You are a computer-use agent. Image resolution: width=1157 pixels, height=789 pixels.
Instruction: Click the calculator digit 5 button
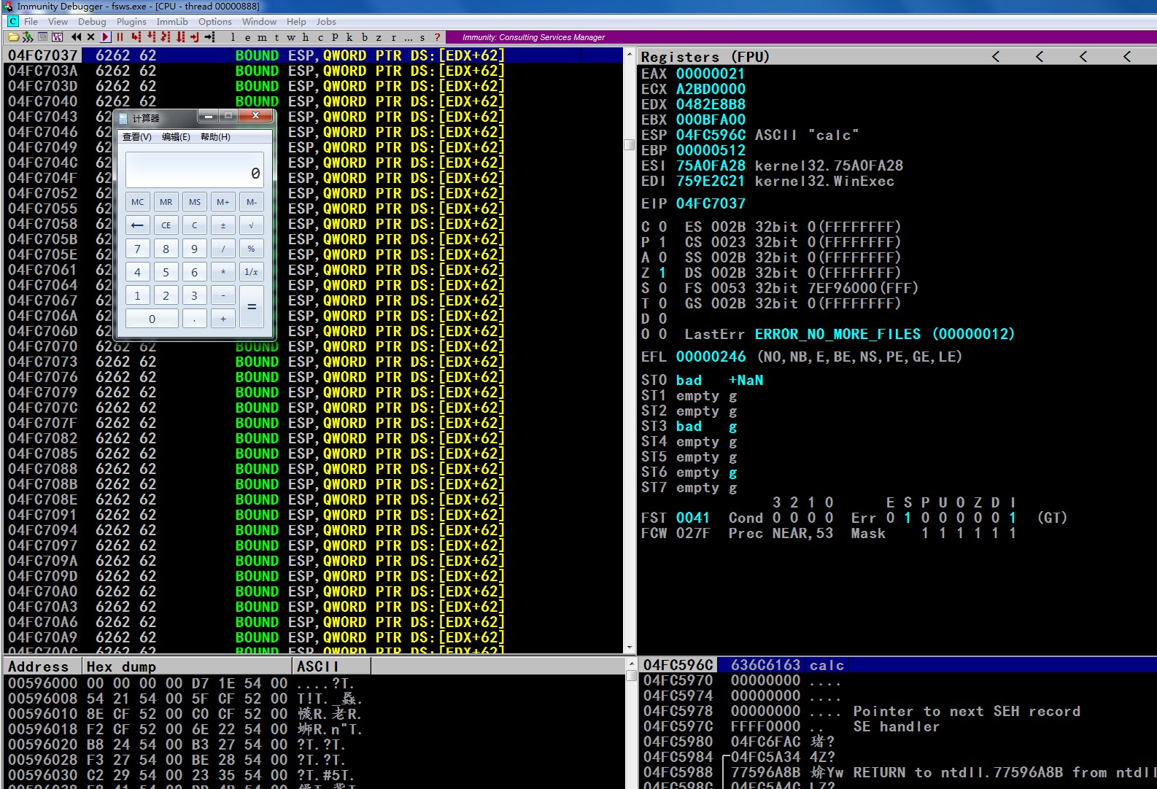point(166,272)
